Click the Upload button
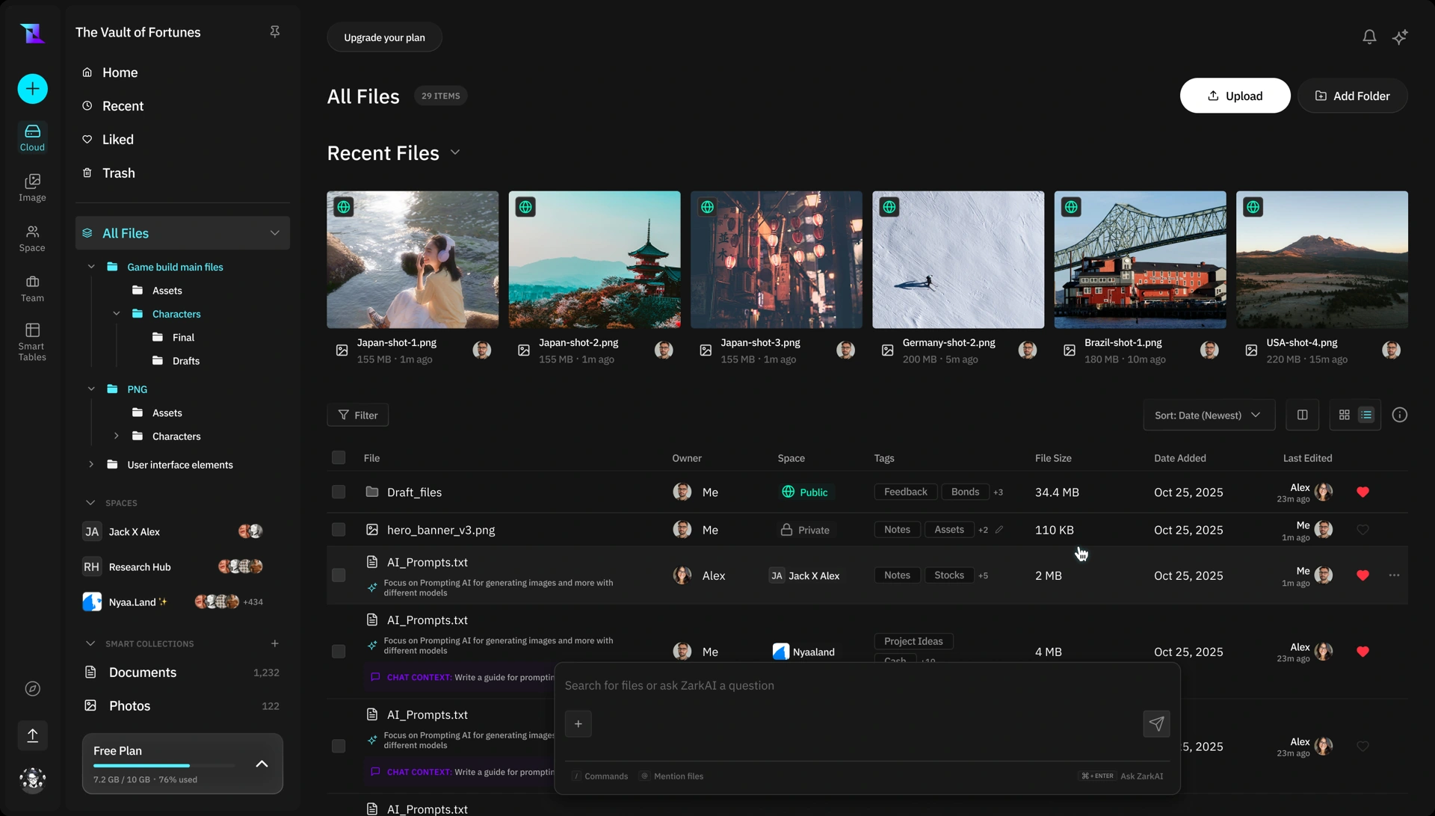The image size is (1435, 816). click(1235, 96)
